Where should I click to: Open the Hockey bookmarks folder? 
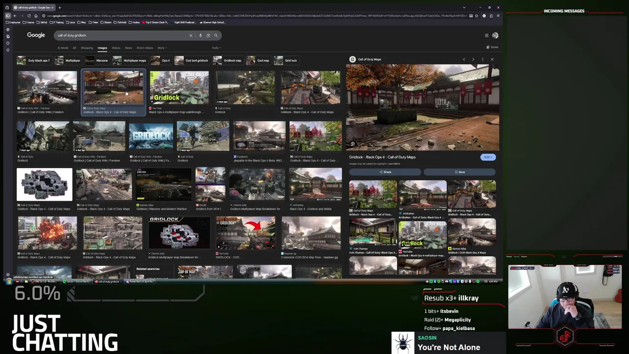[135, 23]
